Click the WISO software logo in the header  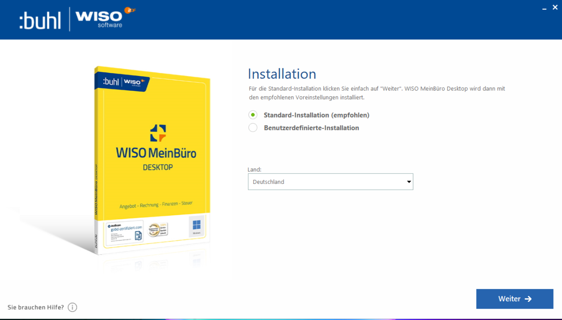(99, 19)
